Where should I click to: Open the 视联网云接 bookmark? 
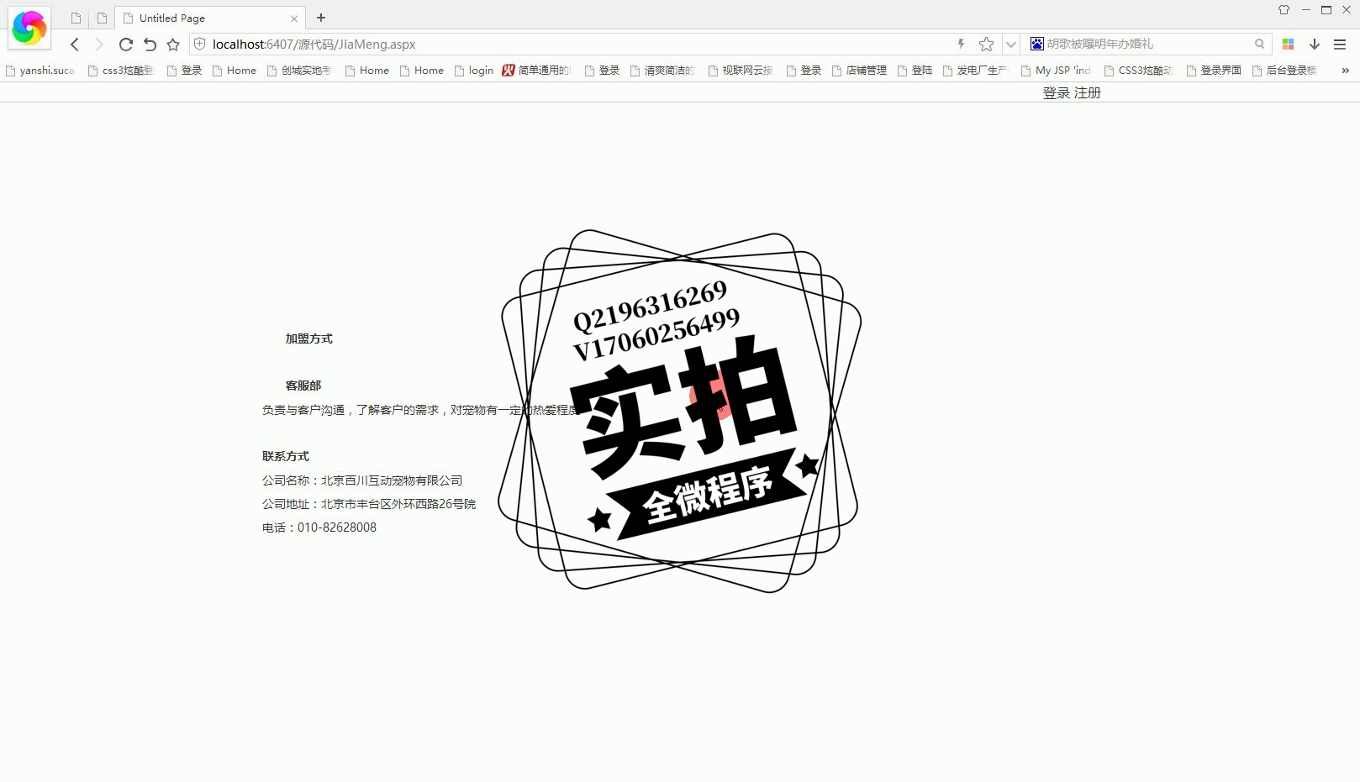(x=741, y=71)
